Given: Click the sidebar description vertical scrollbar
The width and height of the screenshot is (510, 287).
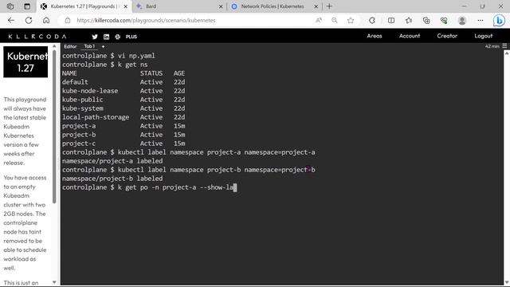Looking at the screenshot, I should (x=54, y=127).
